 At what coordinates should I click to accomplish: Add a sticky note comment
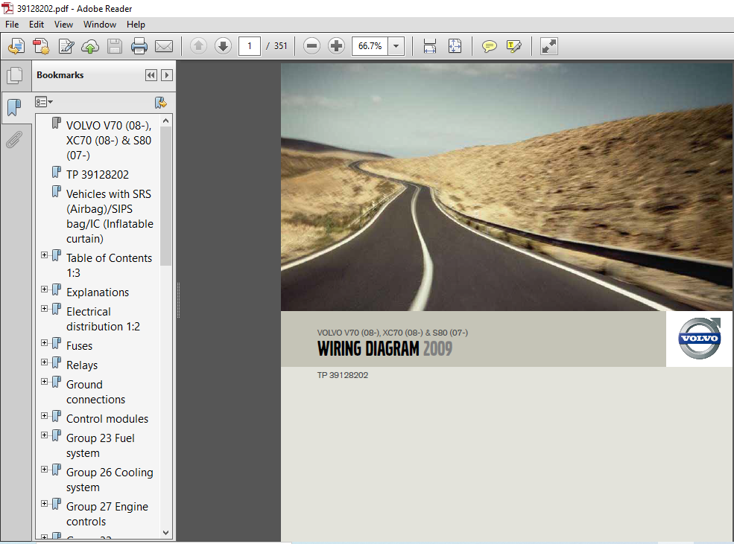pos(489,46)
